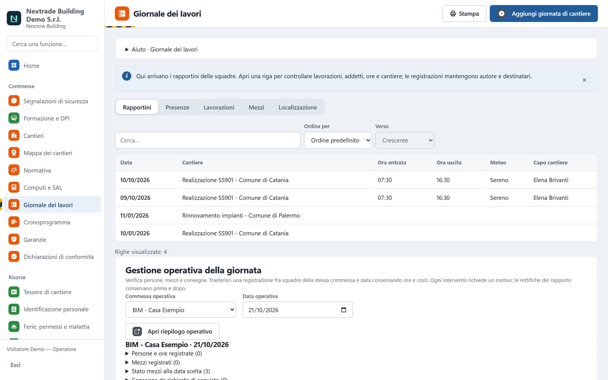Viewport: 608px width, 380px height.
Task: Dismiss the info banner with X
Action: (x=584, y=80)
